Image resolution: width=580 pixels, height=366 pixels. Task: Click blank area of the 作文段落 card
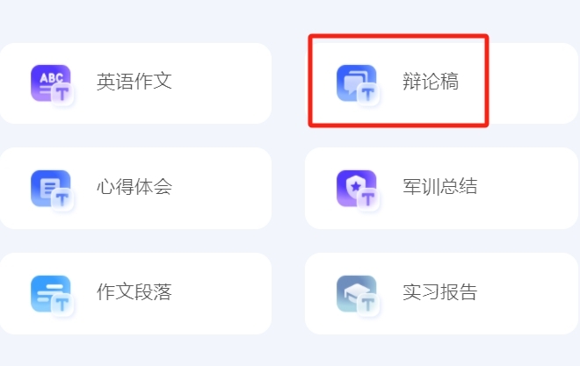[x=222, y=294]
